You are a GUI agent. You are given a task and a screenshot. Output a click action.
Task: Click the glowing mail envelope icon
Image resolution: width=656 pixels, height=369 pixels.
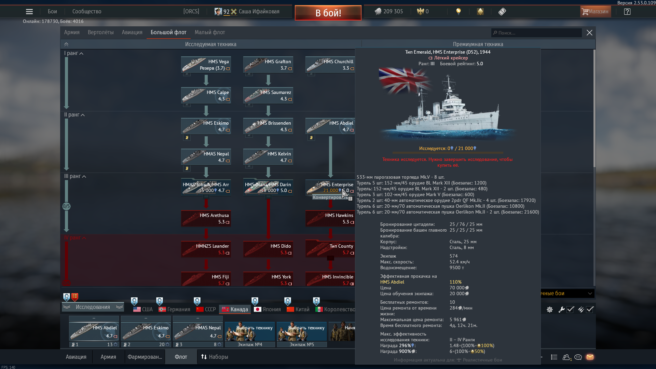[590, 357]
